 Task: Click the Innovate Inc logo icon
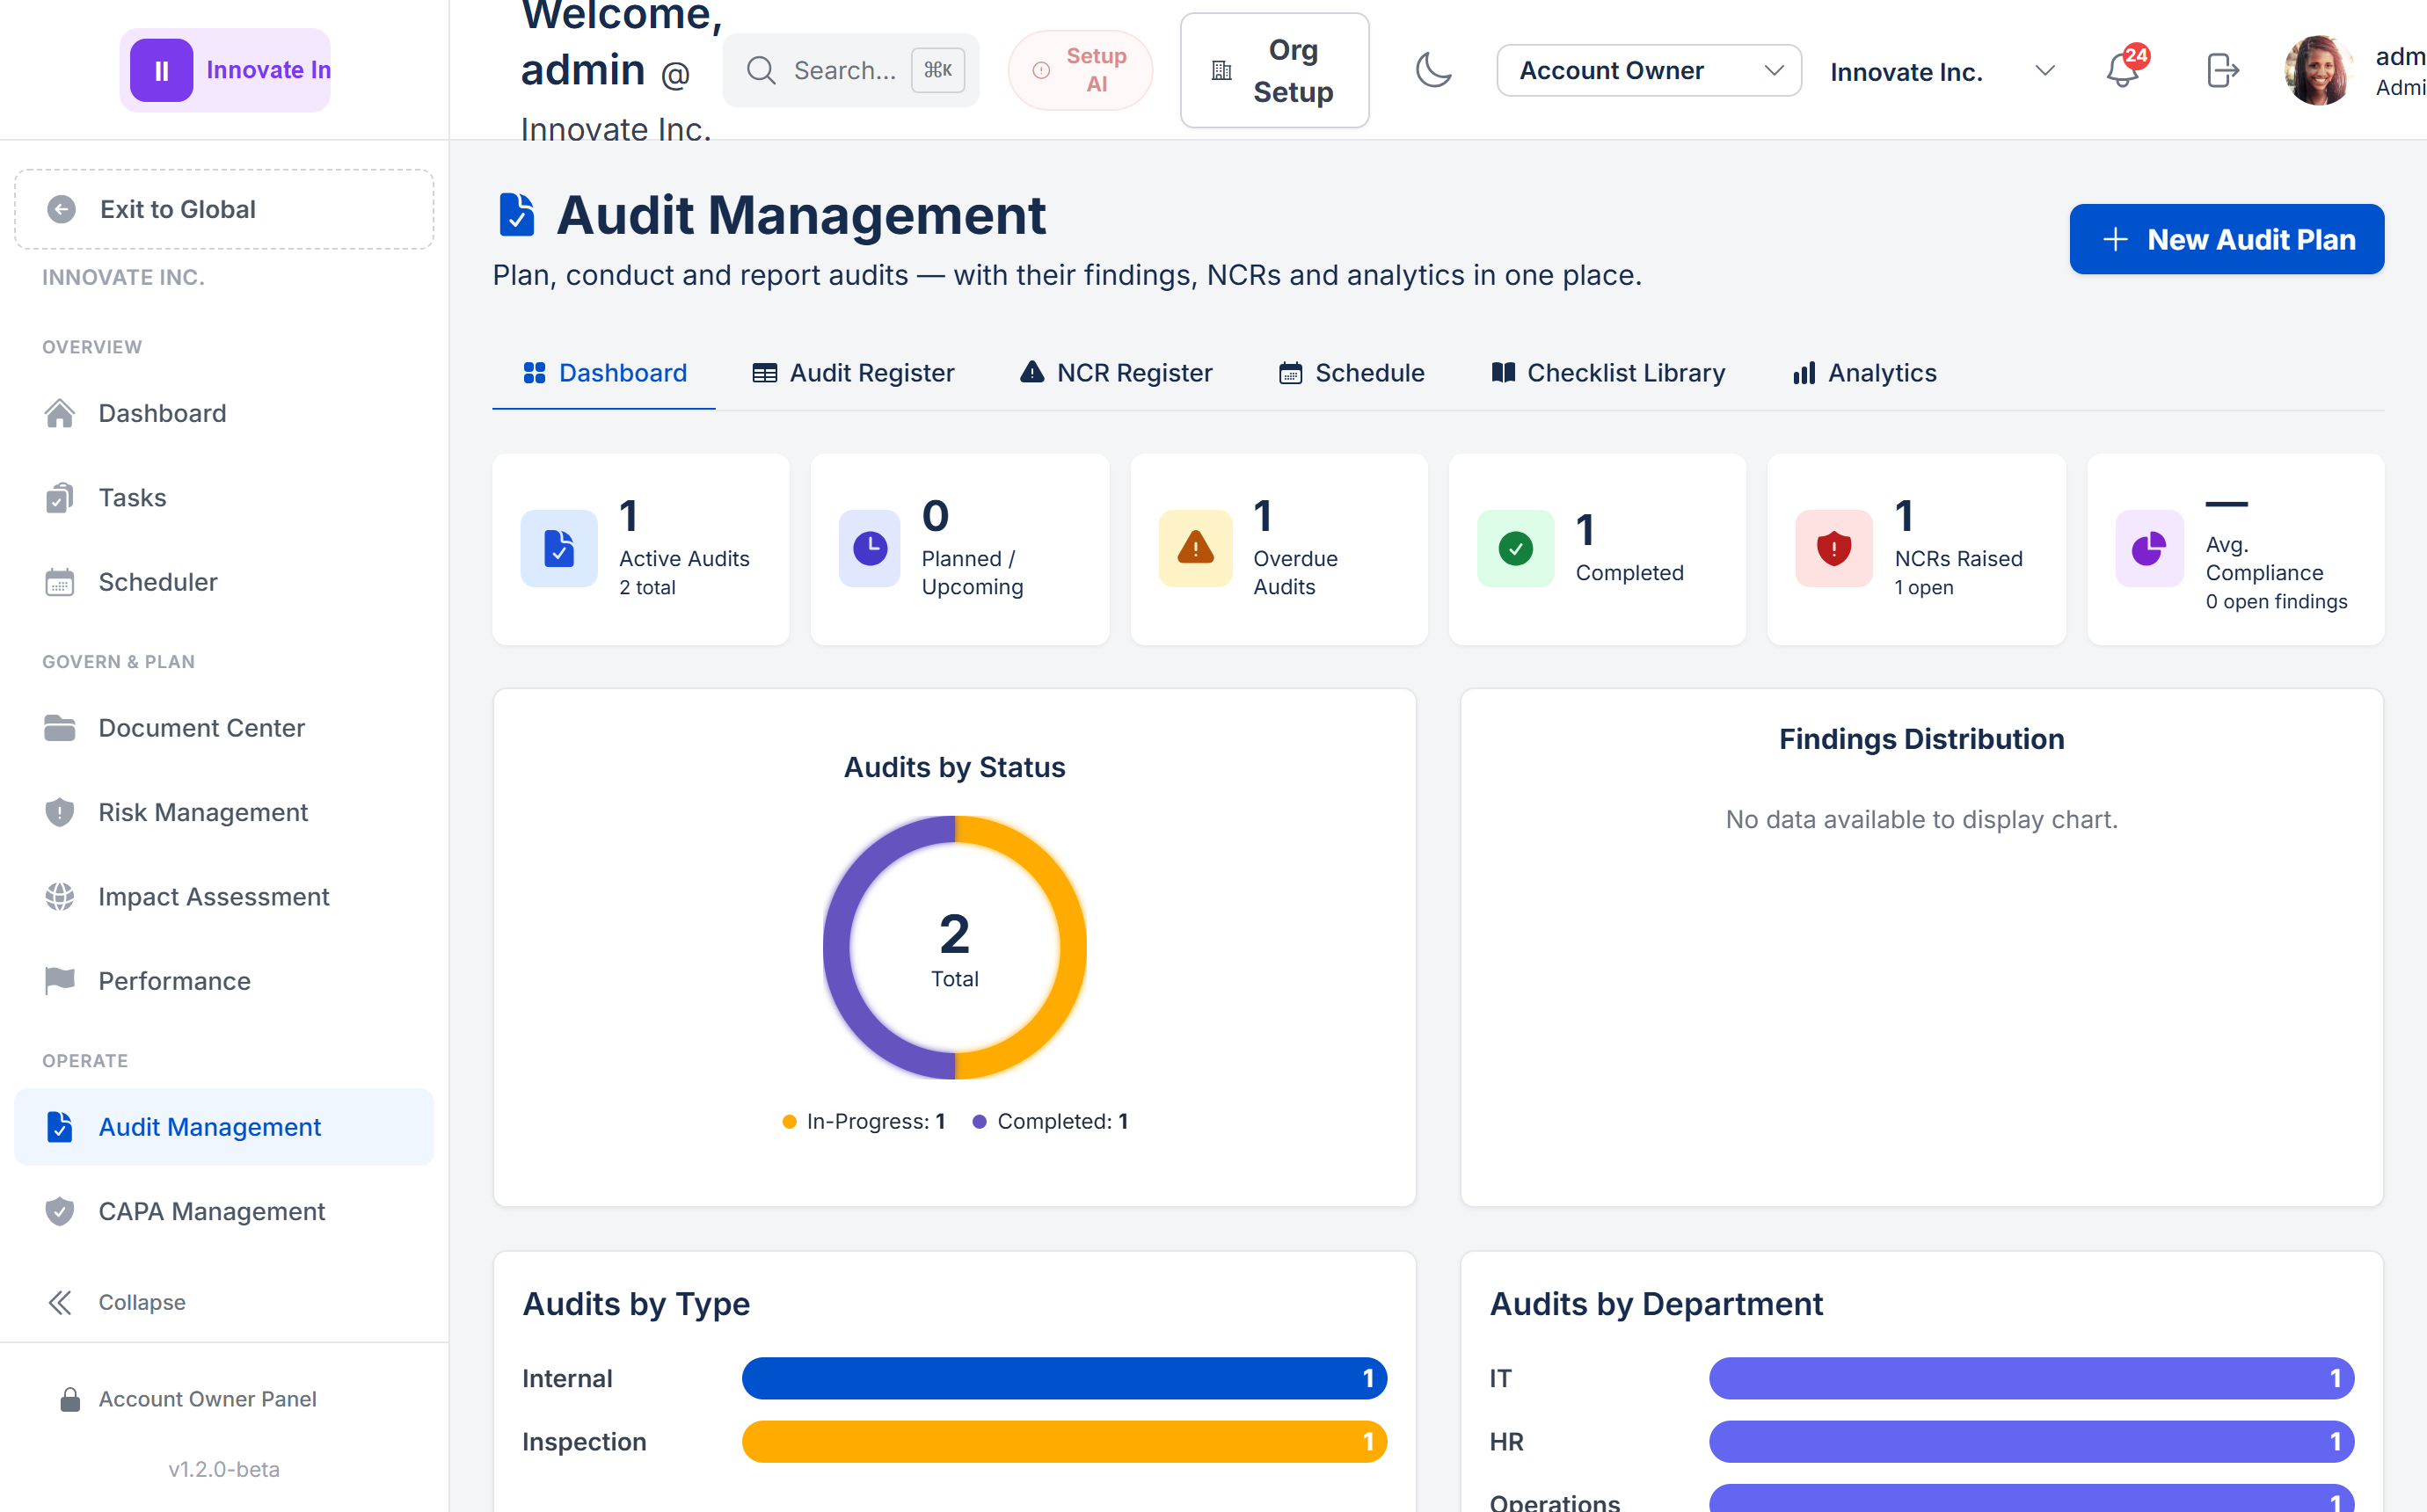pos(161,70)
